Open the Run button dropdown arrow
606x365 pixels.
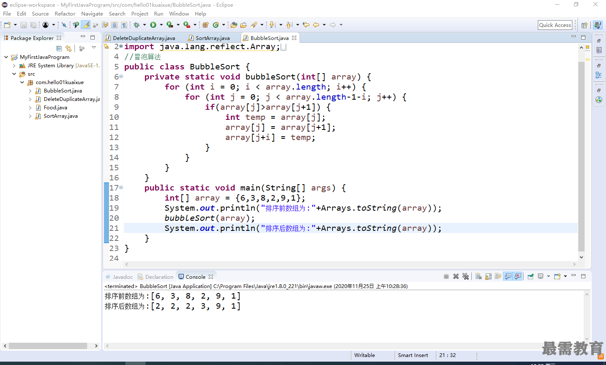[x=161, y=25]
